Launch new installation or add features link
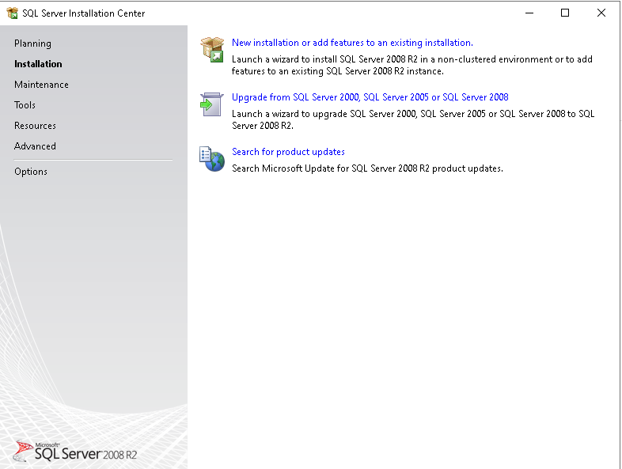This screenshot has height=469, width=622. click(x=352, y=43)
